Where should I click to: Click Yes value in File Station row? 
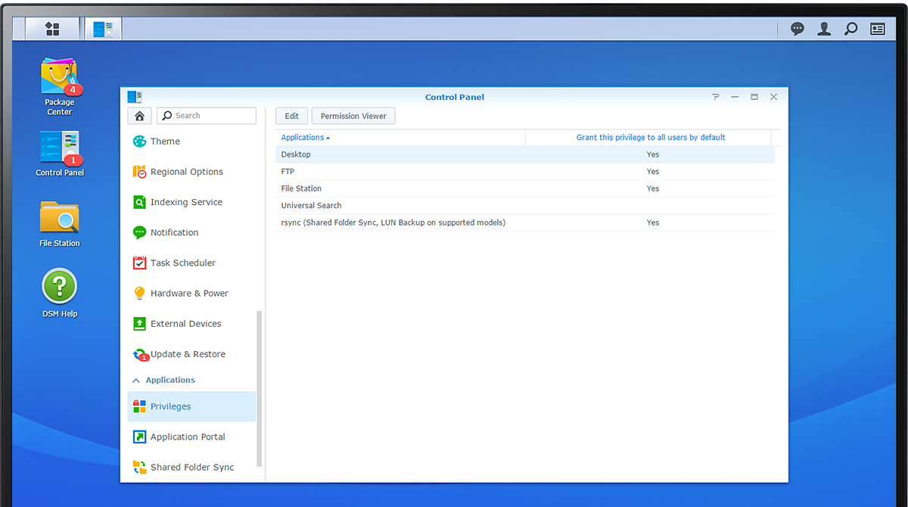[652, 188]
